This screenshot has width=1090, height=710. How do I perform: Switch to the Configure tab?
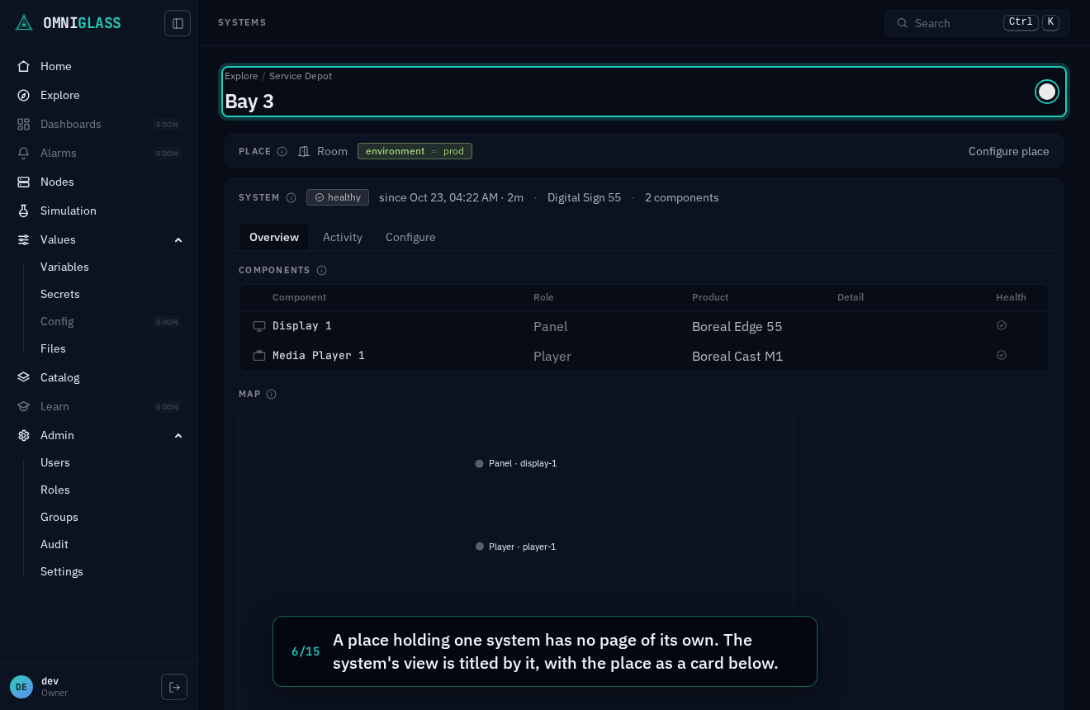(x=410, y=237)
